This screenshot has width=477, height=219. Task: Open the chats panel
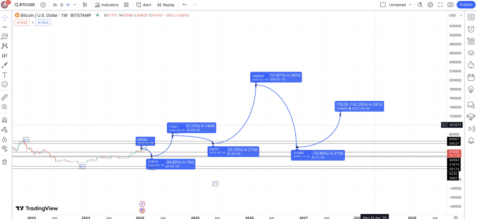(x=471, y=105)
